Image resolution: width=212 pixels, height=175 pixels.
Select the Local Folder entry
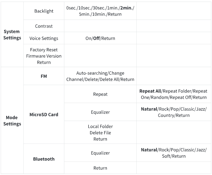point(100,126)
